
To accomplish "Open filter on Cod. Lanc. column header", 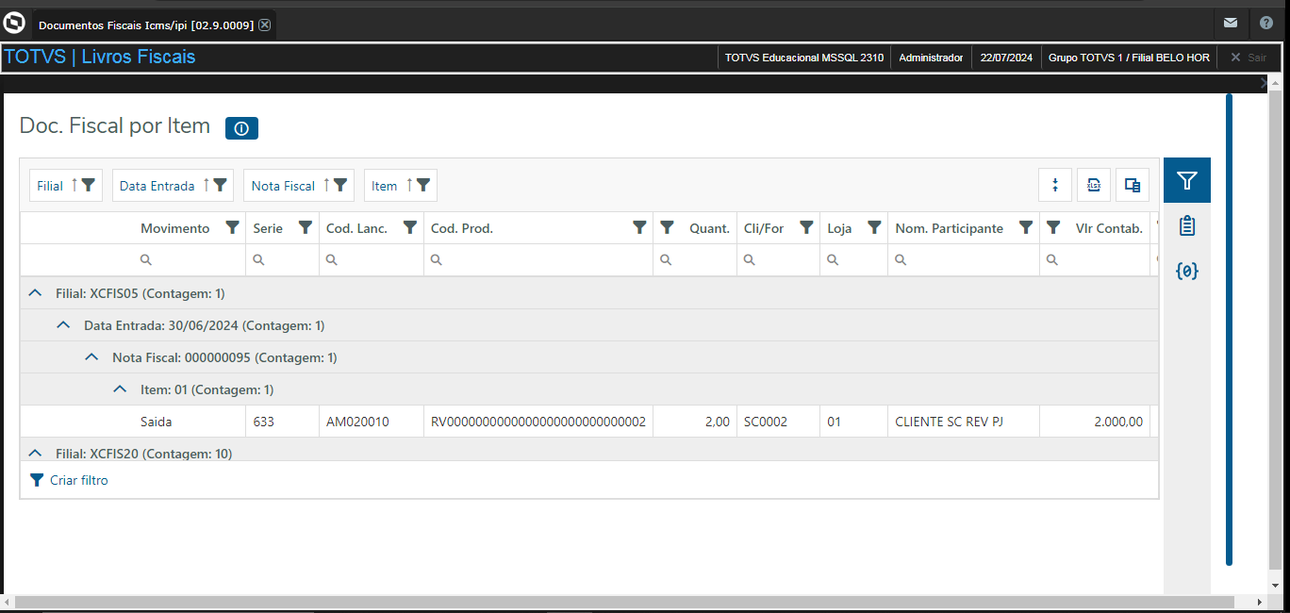I will coord(409,227).
